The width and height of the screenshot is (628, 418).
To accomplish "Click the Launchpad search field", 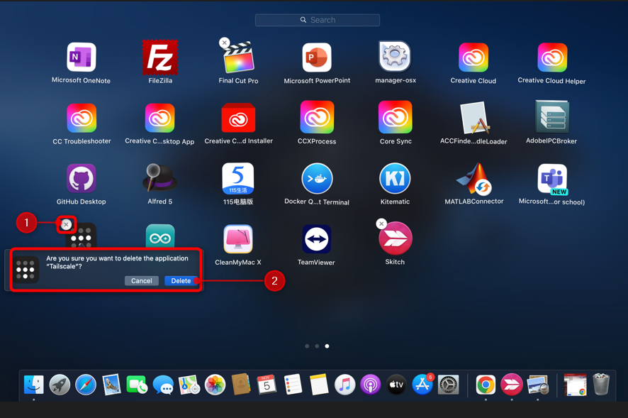I will (318, 20).
